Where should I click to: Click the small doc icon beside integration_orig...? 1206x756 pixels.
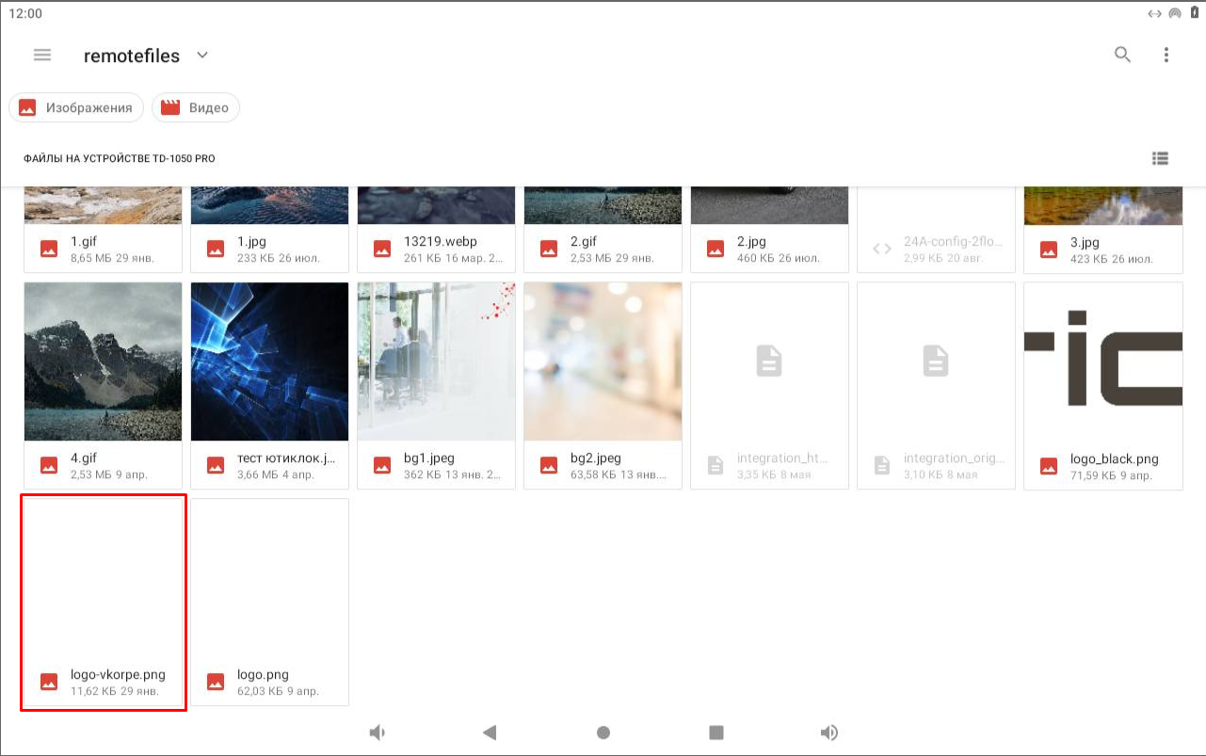pyautogui.click(x=882, y=465)
